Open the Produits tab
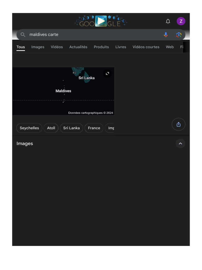 pos(101,47)
